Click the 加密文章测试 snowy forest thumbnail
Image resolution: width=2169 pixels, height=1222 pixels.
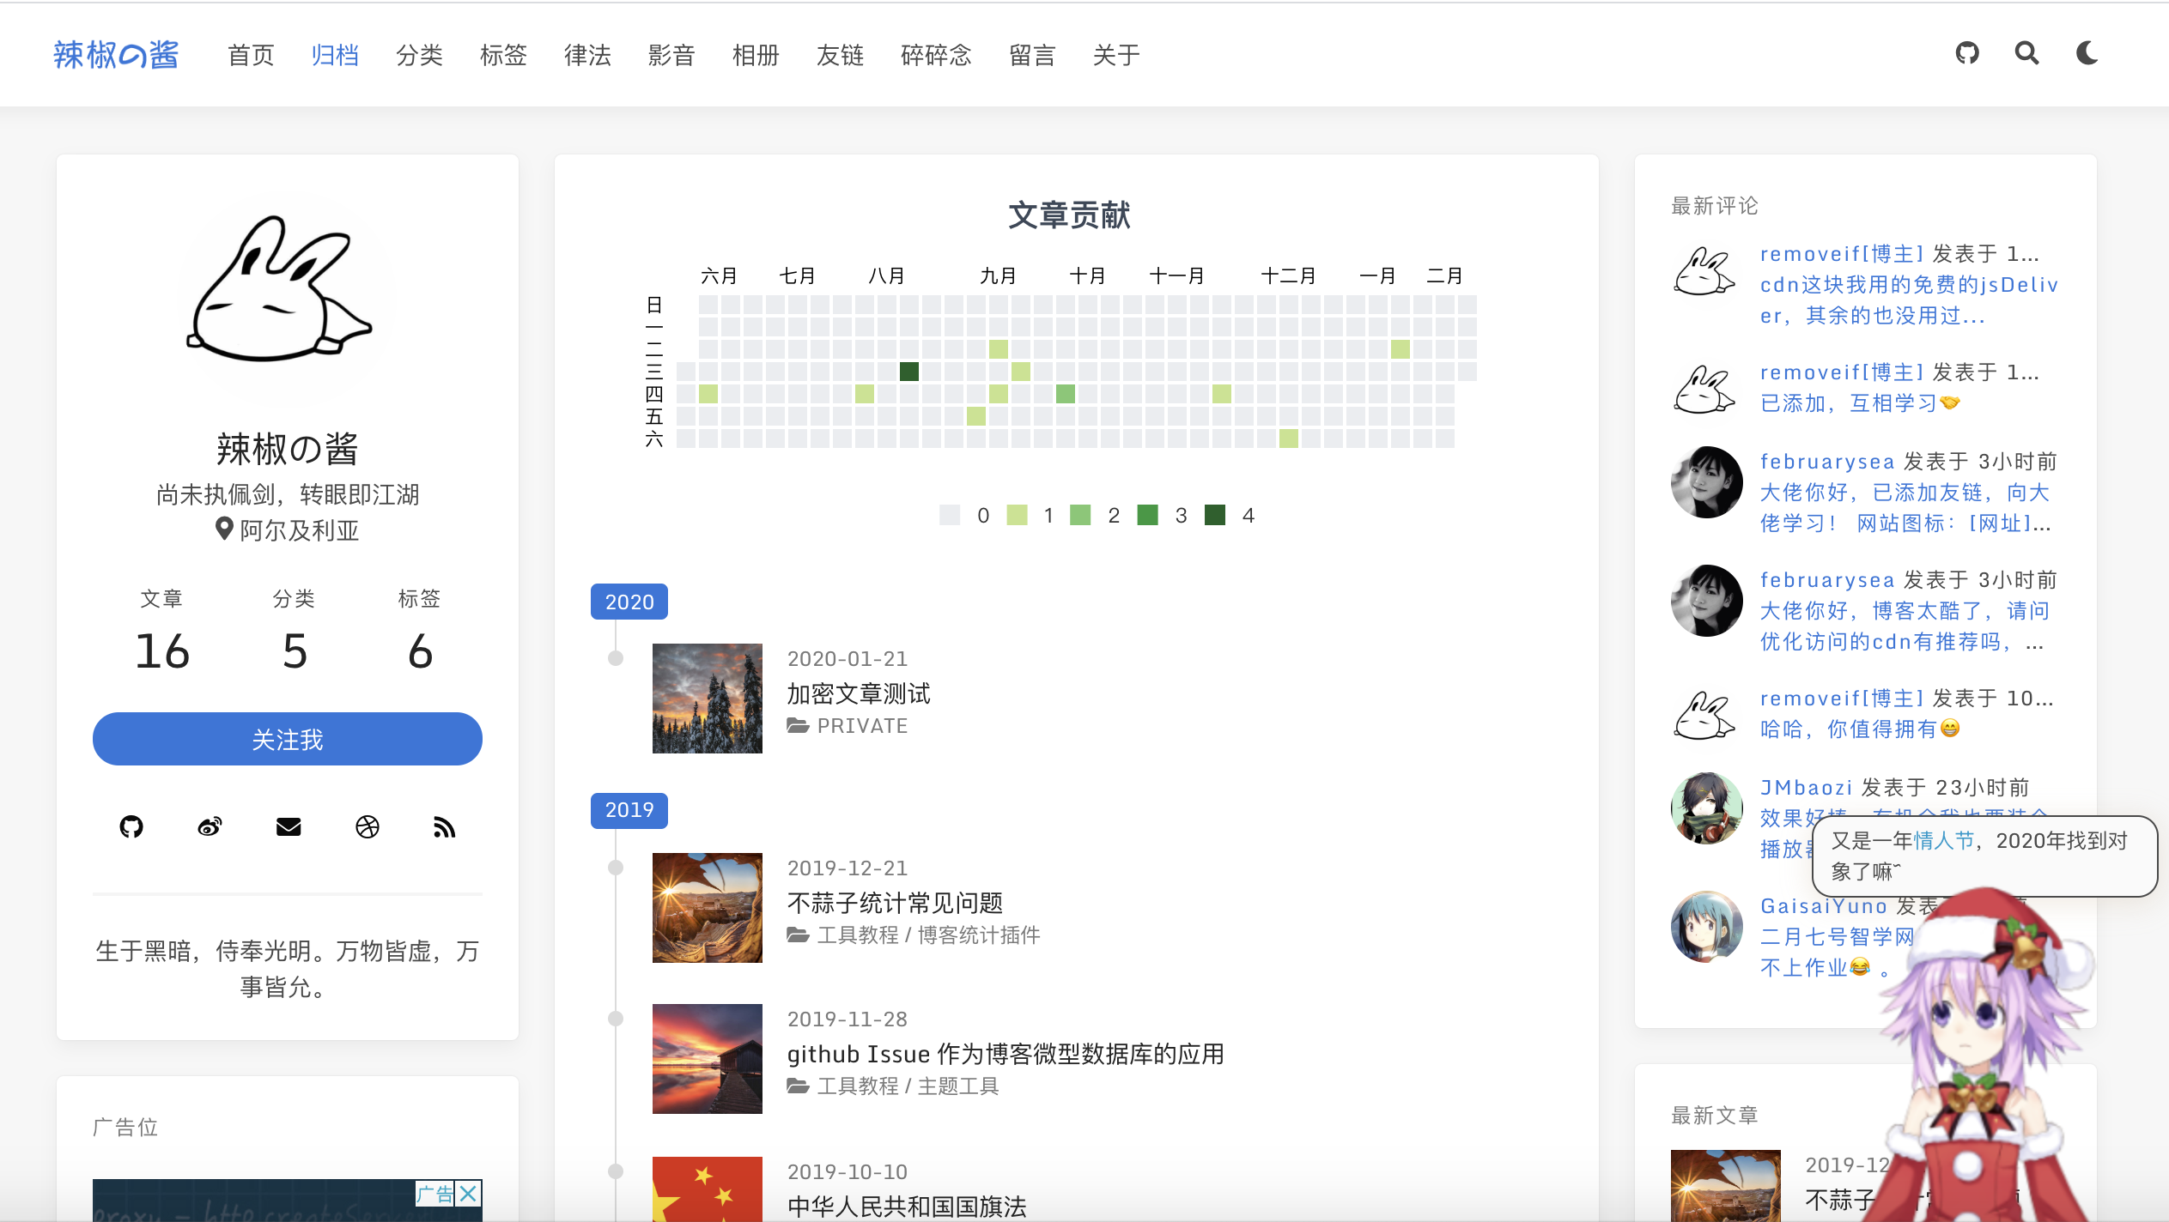coord(708,699)
